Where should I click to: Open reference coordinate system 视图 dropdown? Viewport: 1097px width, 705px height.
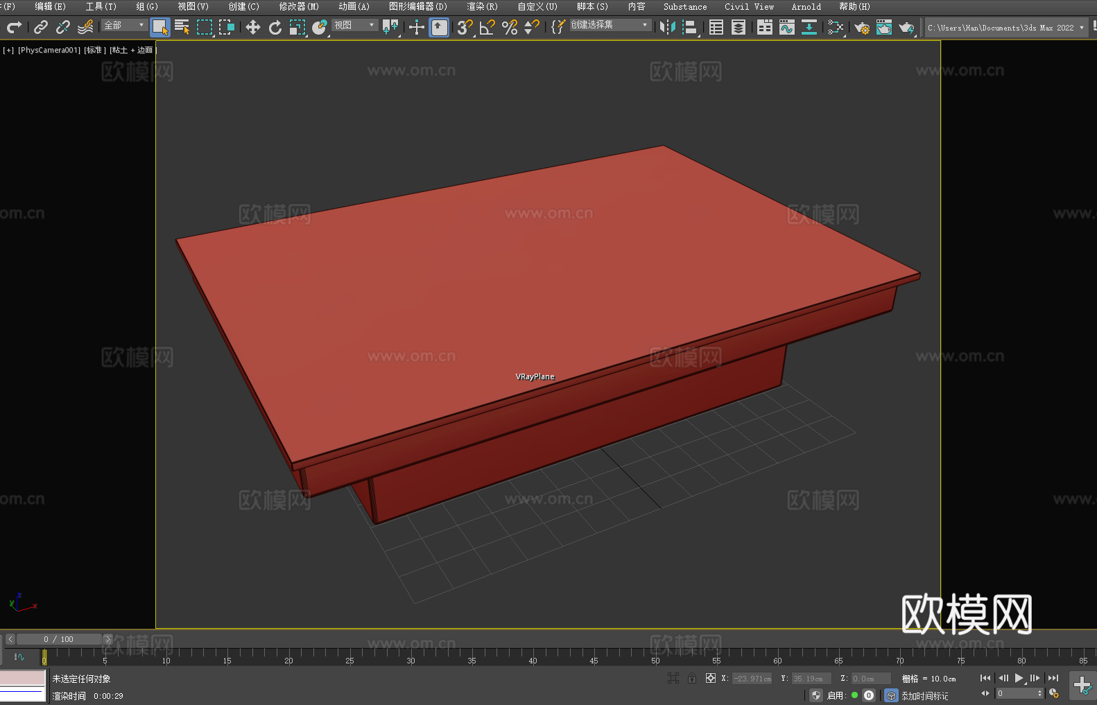(354, 25)
